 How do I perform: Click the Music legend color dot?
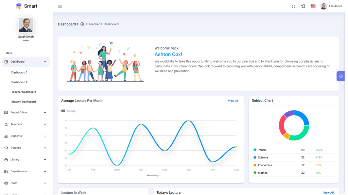(x=255, y=150)
